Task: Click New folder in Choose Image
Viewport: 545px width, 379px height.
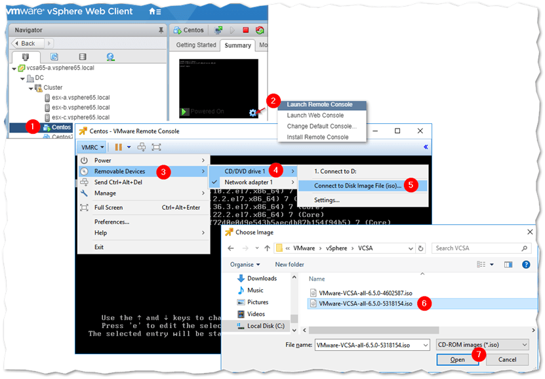Action: [x=289, y=264]
